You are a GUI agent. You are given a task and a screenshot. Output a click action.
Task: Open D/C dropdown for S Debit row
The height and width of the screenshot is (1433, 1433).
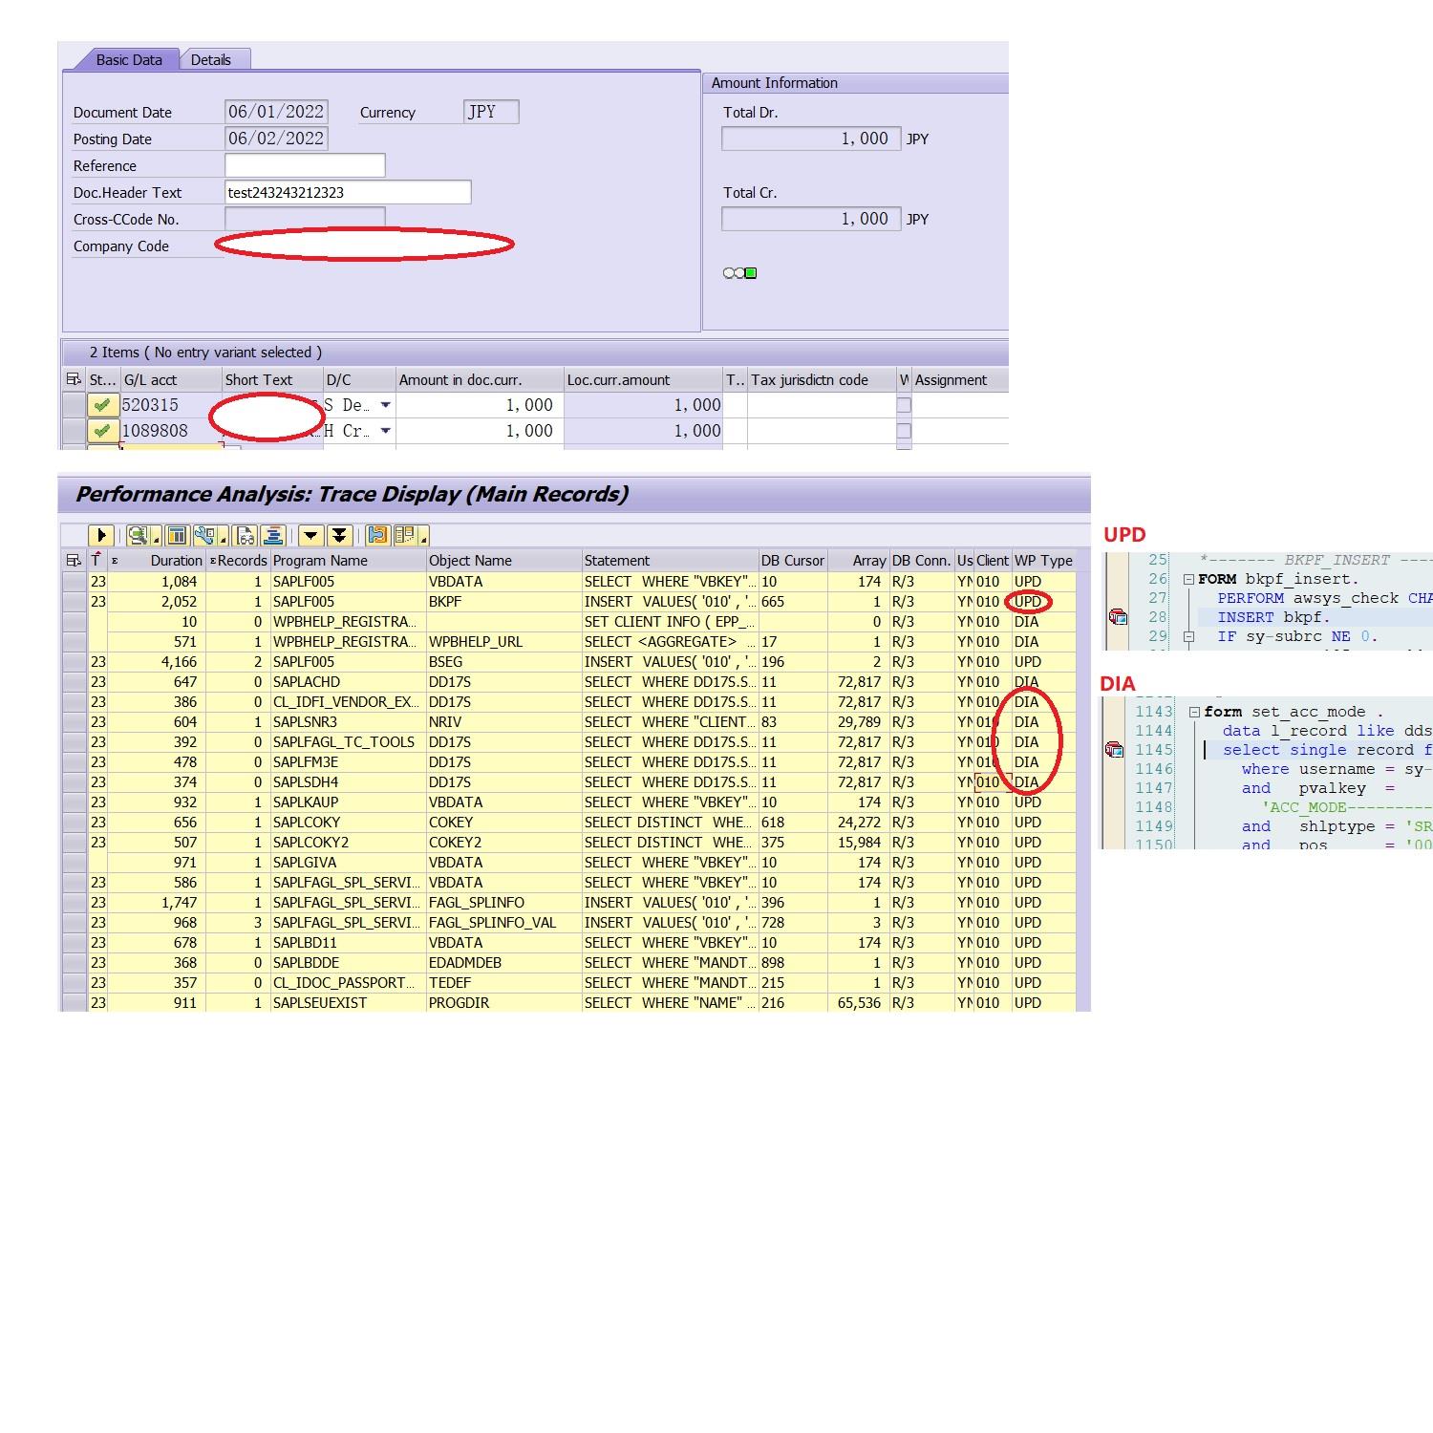point(385,405)
